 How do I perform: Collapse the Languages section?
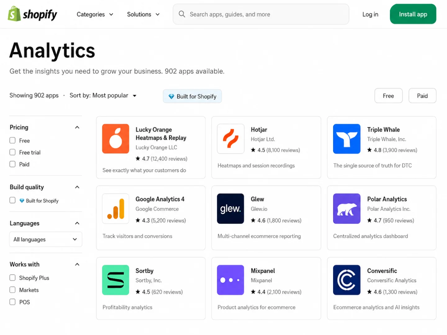coord(77,223)
